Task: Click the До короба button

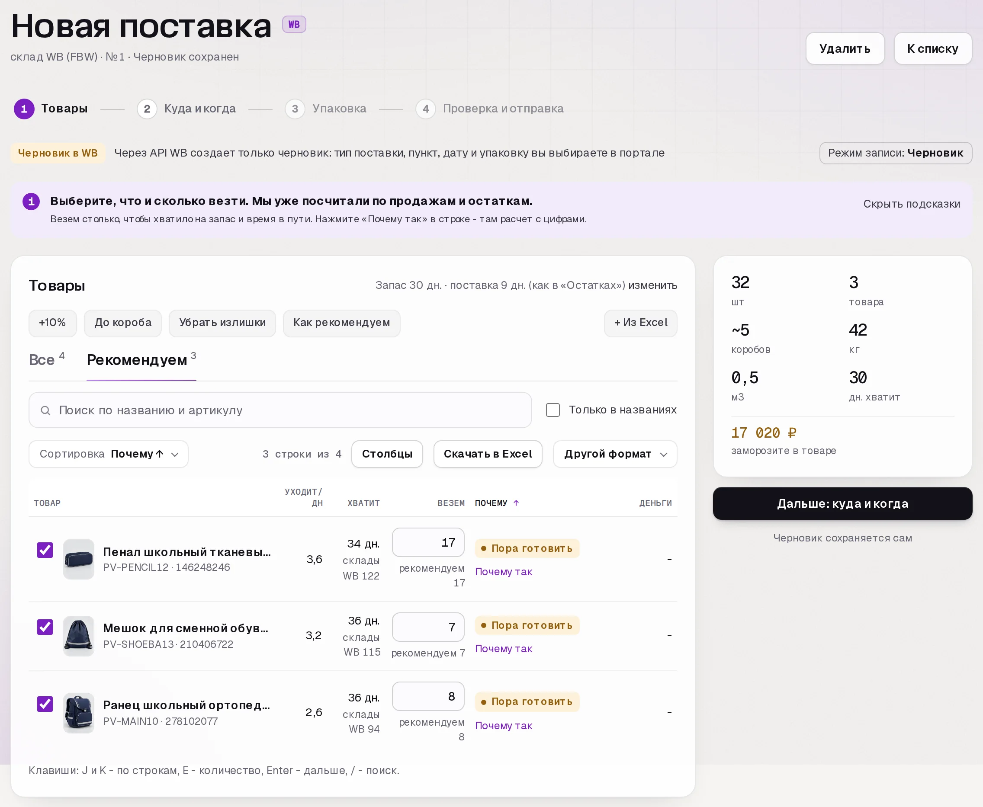Action: (x=123, y=323)
